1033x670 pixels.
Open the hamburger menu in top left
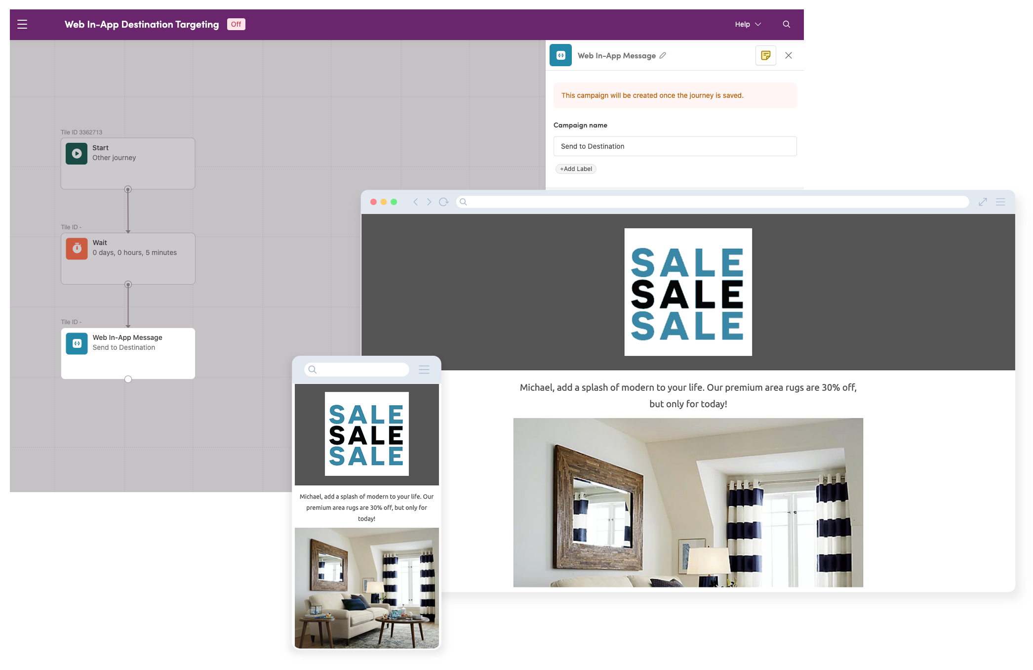coord(23,24)
